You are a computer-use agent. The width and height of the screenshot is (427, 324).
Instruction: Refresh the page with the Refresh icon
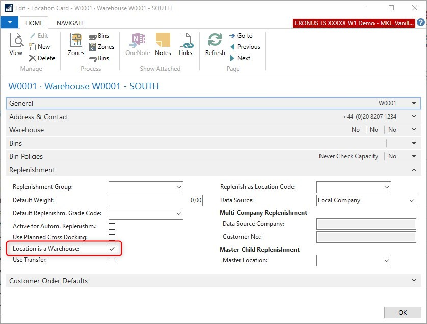(215, 44)
